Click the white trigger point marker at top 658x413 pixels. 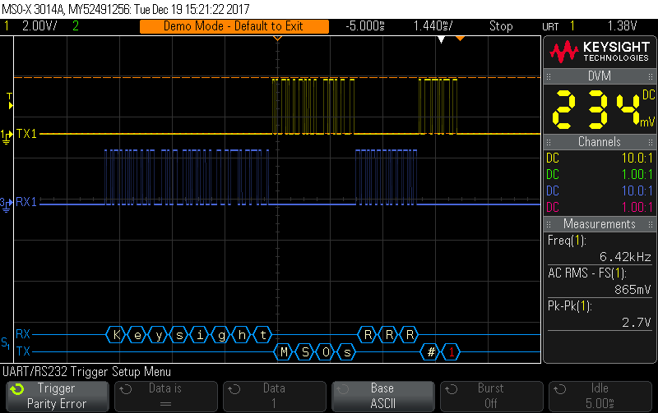tap(441, 39)
